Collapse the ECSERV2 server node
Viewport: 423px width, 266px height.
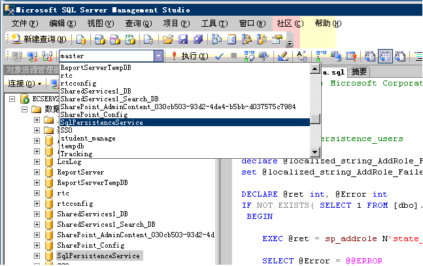point(12,99)
